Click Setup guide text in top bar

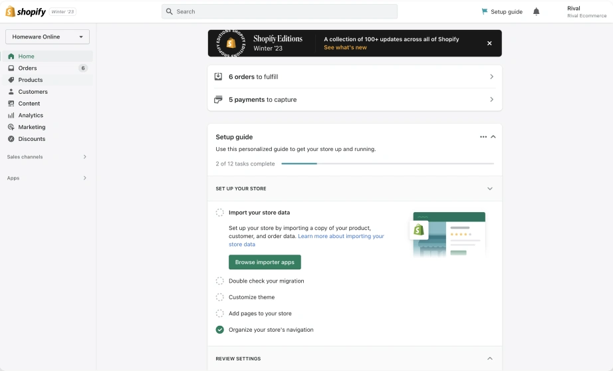506,12
